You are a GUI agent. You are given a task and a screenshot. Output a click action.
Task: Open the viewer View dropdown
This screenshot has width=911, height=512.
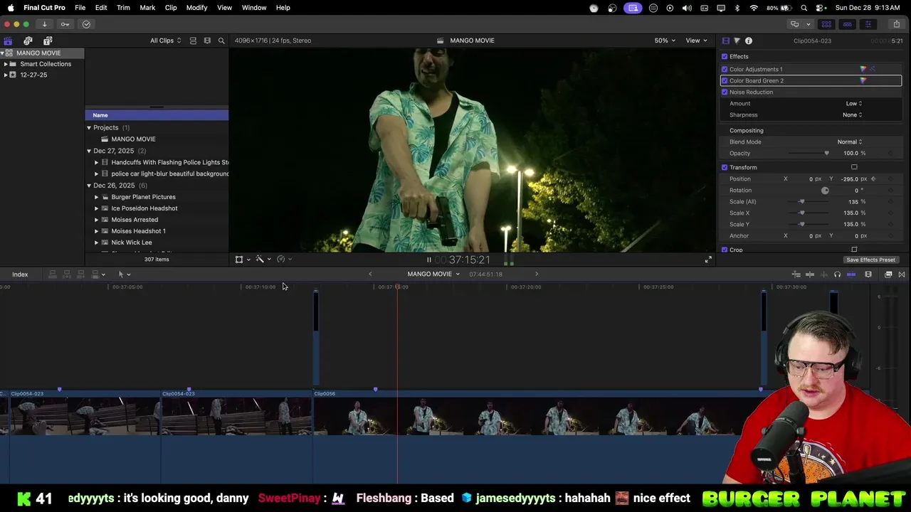coord(695,41)
